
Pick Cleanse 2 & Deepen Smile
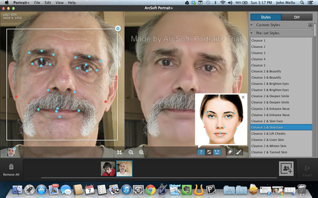tap(281, 96)
